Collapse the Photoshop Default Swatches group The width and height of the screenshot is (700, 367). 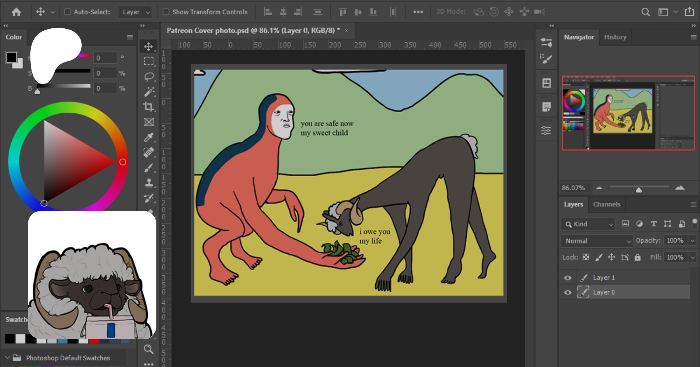(x=7, y=357)
